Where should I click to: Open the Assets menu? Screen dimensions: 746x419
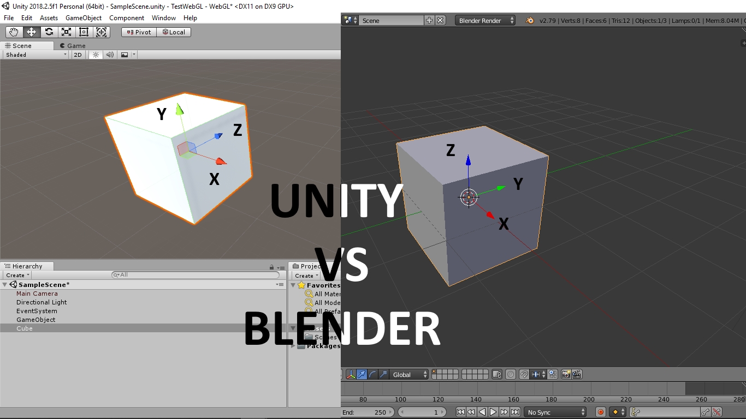click(x=49, y=18)
